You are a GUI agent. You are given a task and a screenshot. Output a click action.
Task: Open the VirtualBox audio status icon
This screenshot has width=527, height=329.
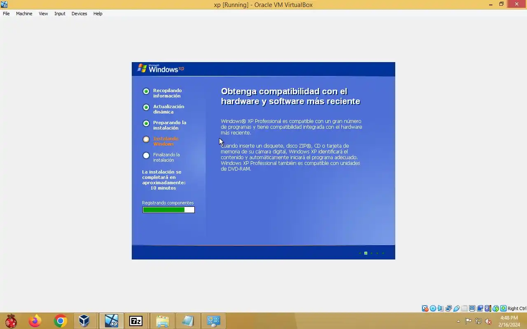(x=441, y=308)
